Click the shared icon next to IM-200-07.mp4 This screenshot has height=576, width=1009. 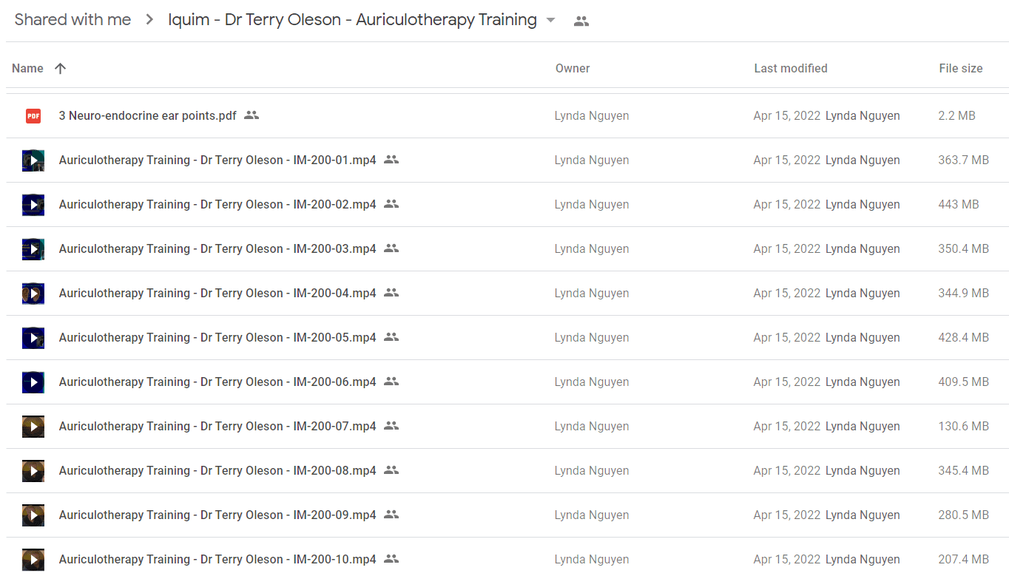coord(391,426)
